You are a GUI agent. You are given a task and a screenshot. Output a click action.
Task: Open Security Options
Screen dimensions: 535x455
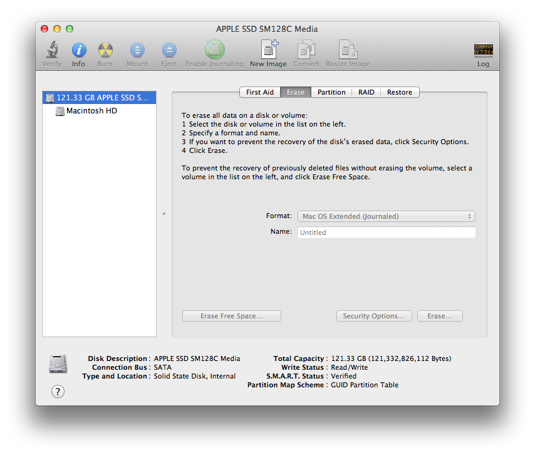374,316
